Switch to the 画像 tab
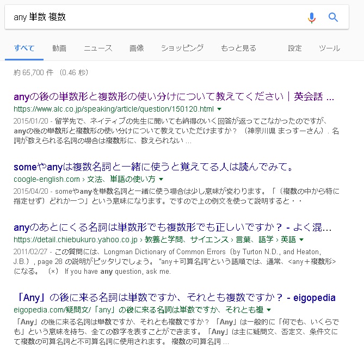 [137, 48]
